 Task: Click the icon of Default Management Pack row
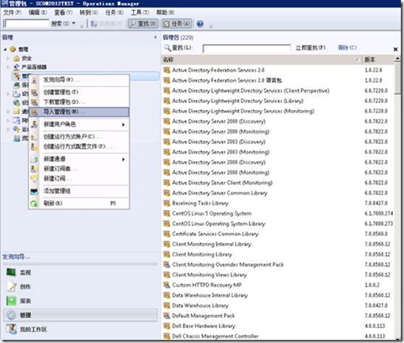(166, 315)
